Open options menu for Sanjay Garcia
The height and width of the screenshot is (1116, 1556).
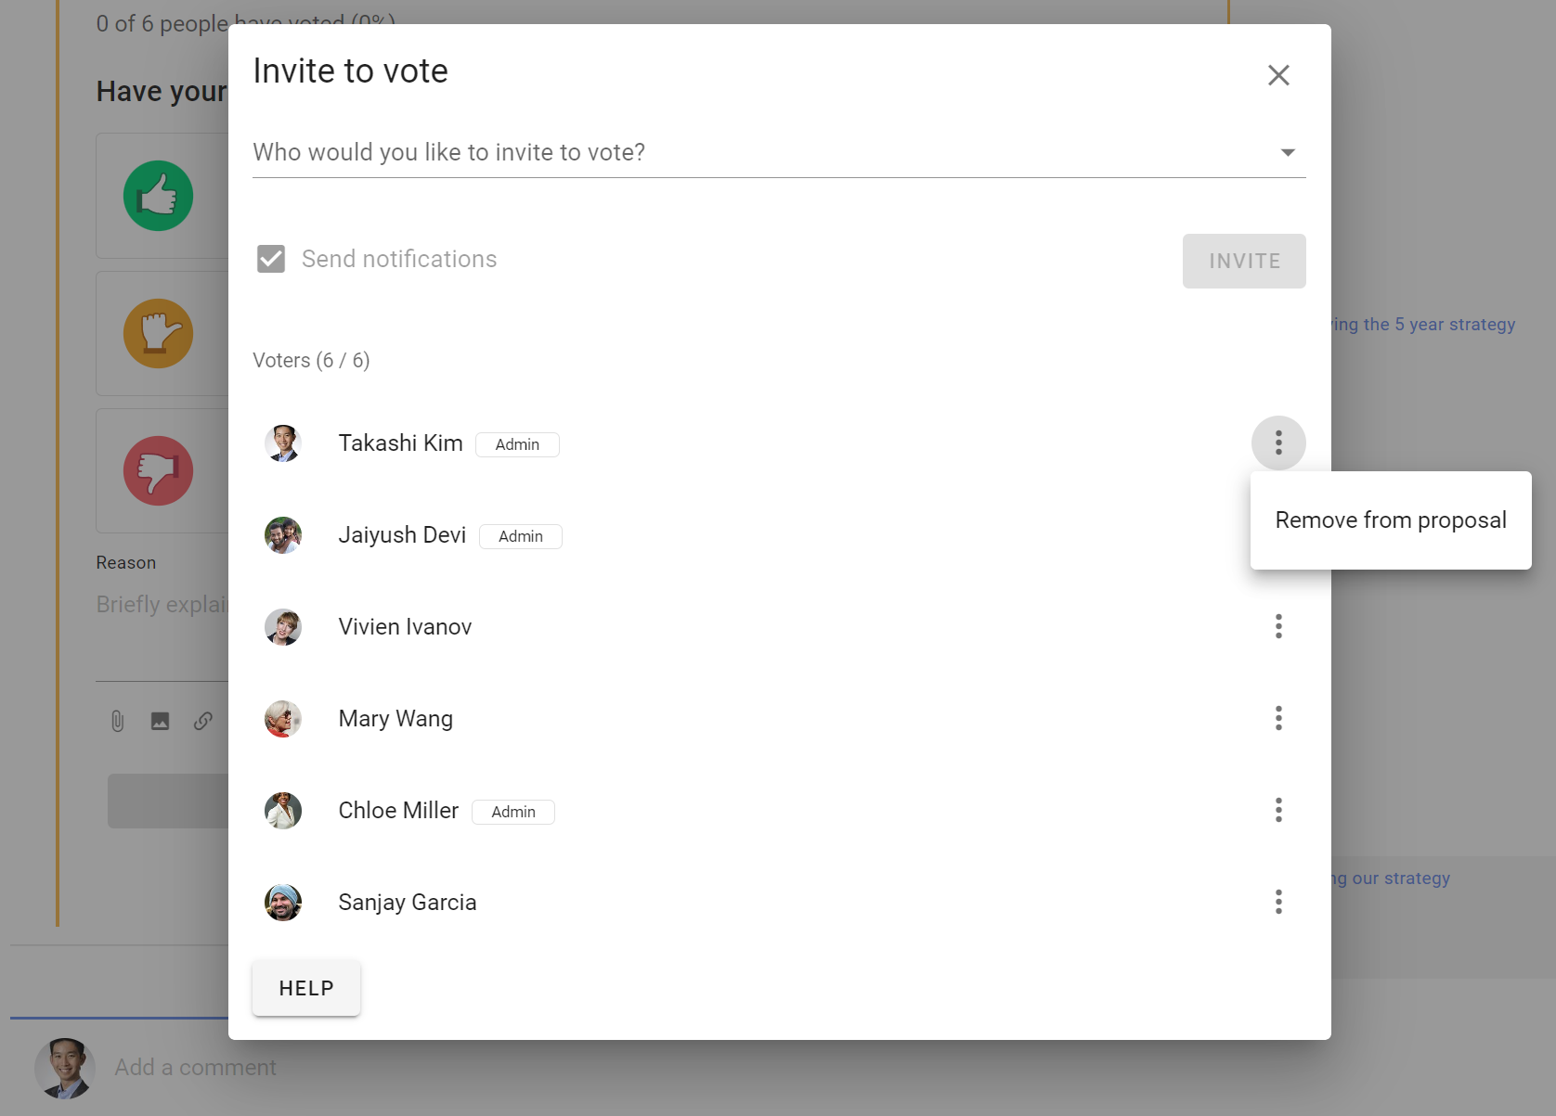coord(1278,902)
